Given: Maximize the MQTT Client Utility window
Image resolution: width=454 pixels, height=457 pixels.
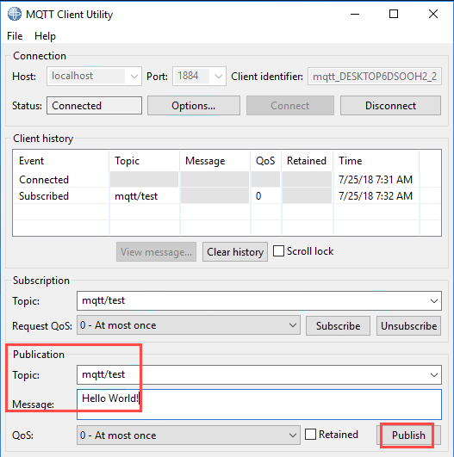Looking at the screenshot, I should 394,14.
